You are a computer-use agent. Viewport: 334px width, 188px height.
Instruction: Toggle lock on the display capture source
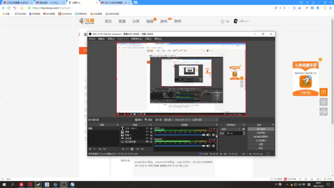pos(151,142)
